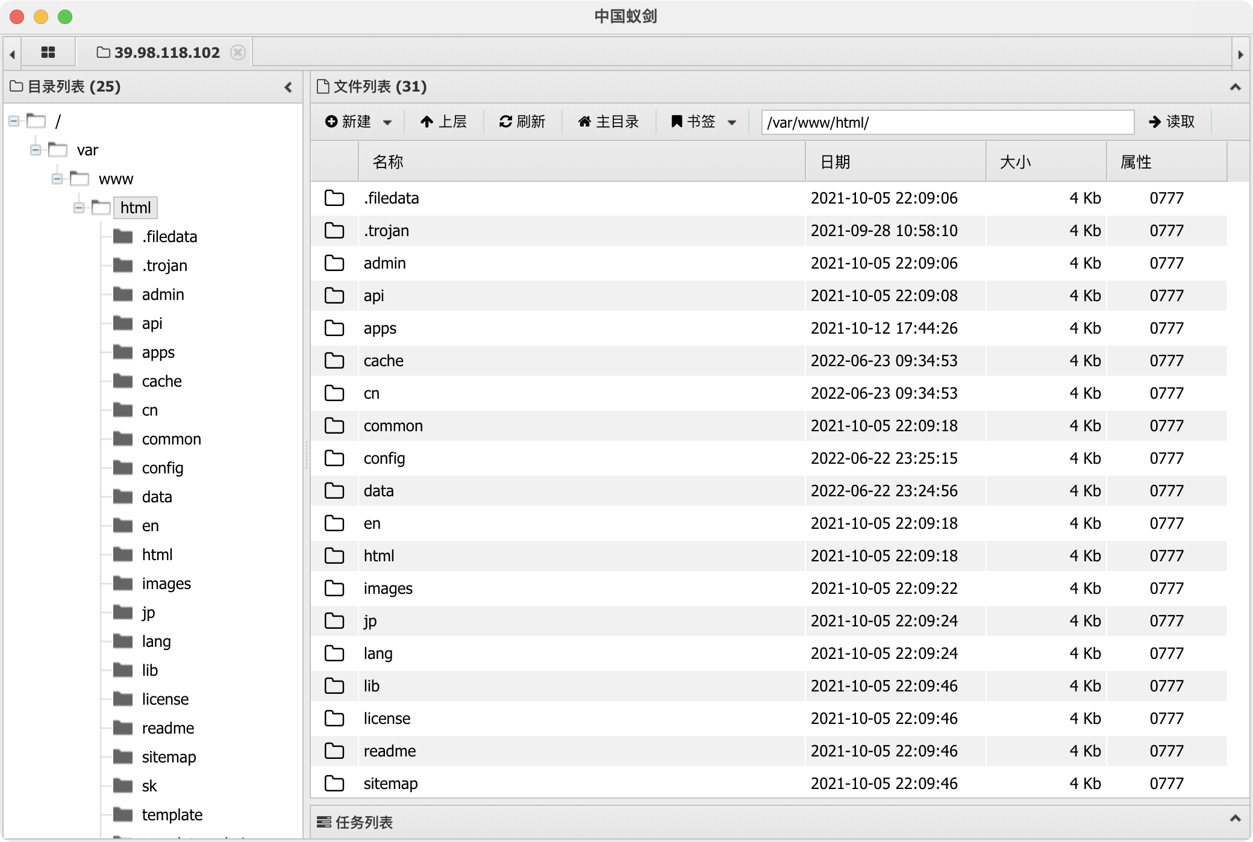1253x842 pixels.
Task: Click the 0777 attribute of lang row
Action: (1167, 653)
